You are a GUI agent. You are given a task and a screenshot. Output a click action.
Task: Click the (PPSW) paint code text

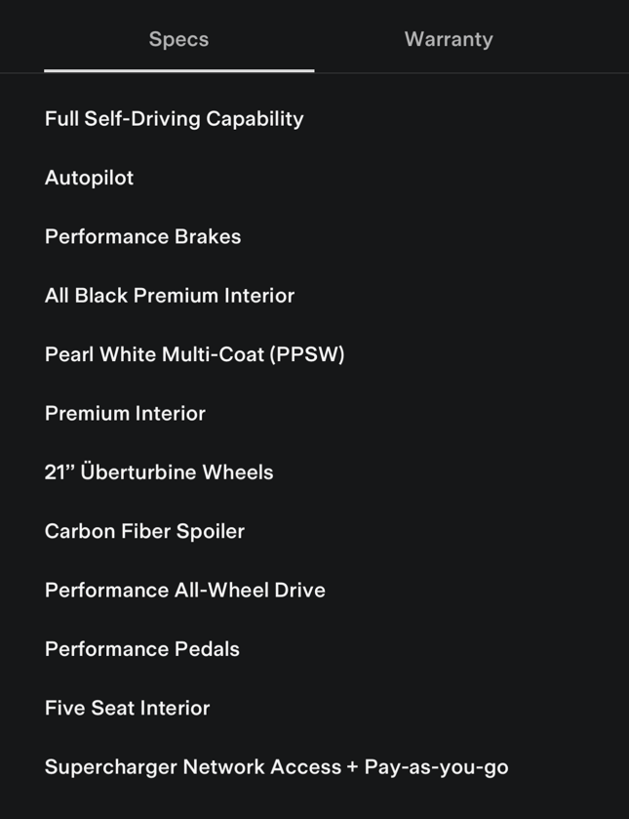[306, 354]
